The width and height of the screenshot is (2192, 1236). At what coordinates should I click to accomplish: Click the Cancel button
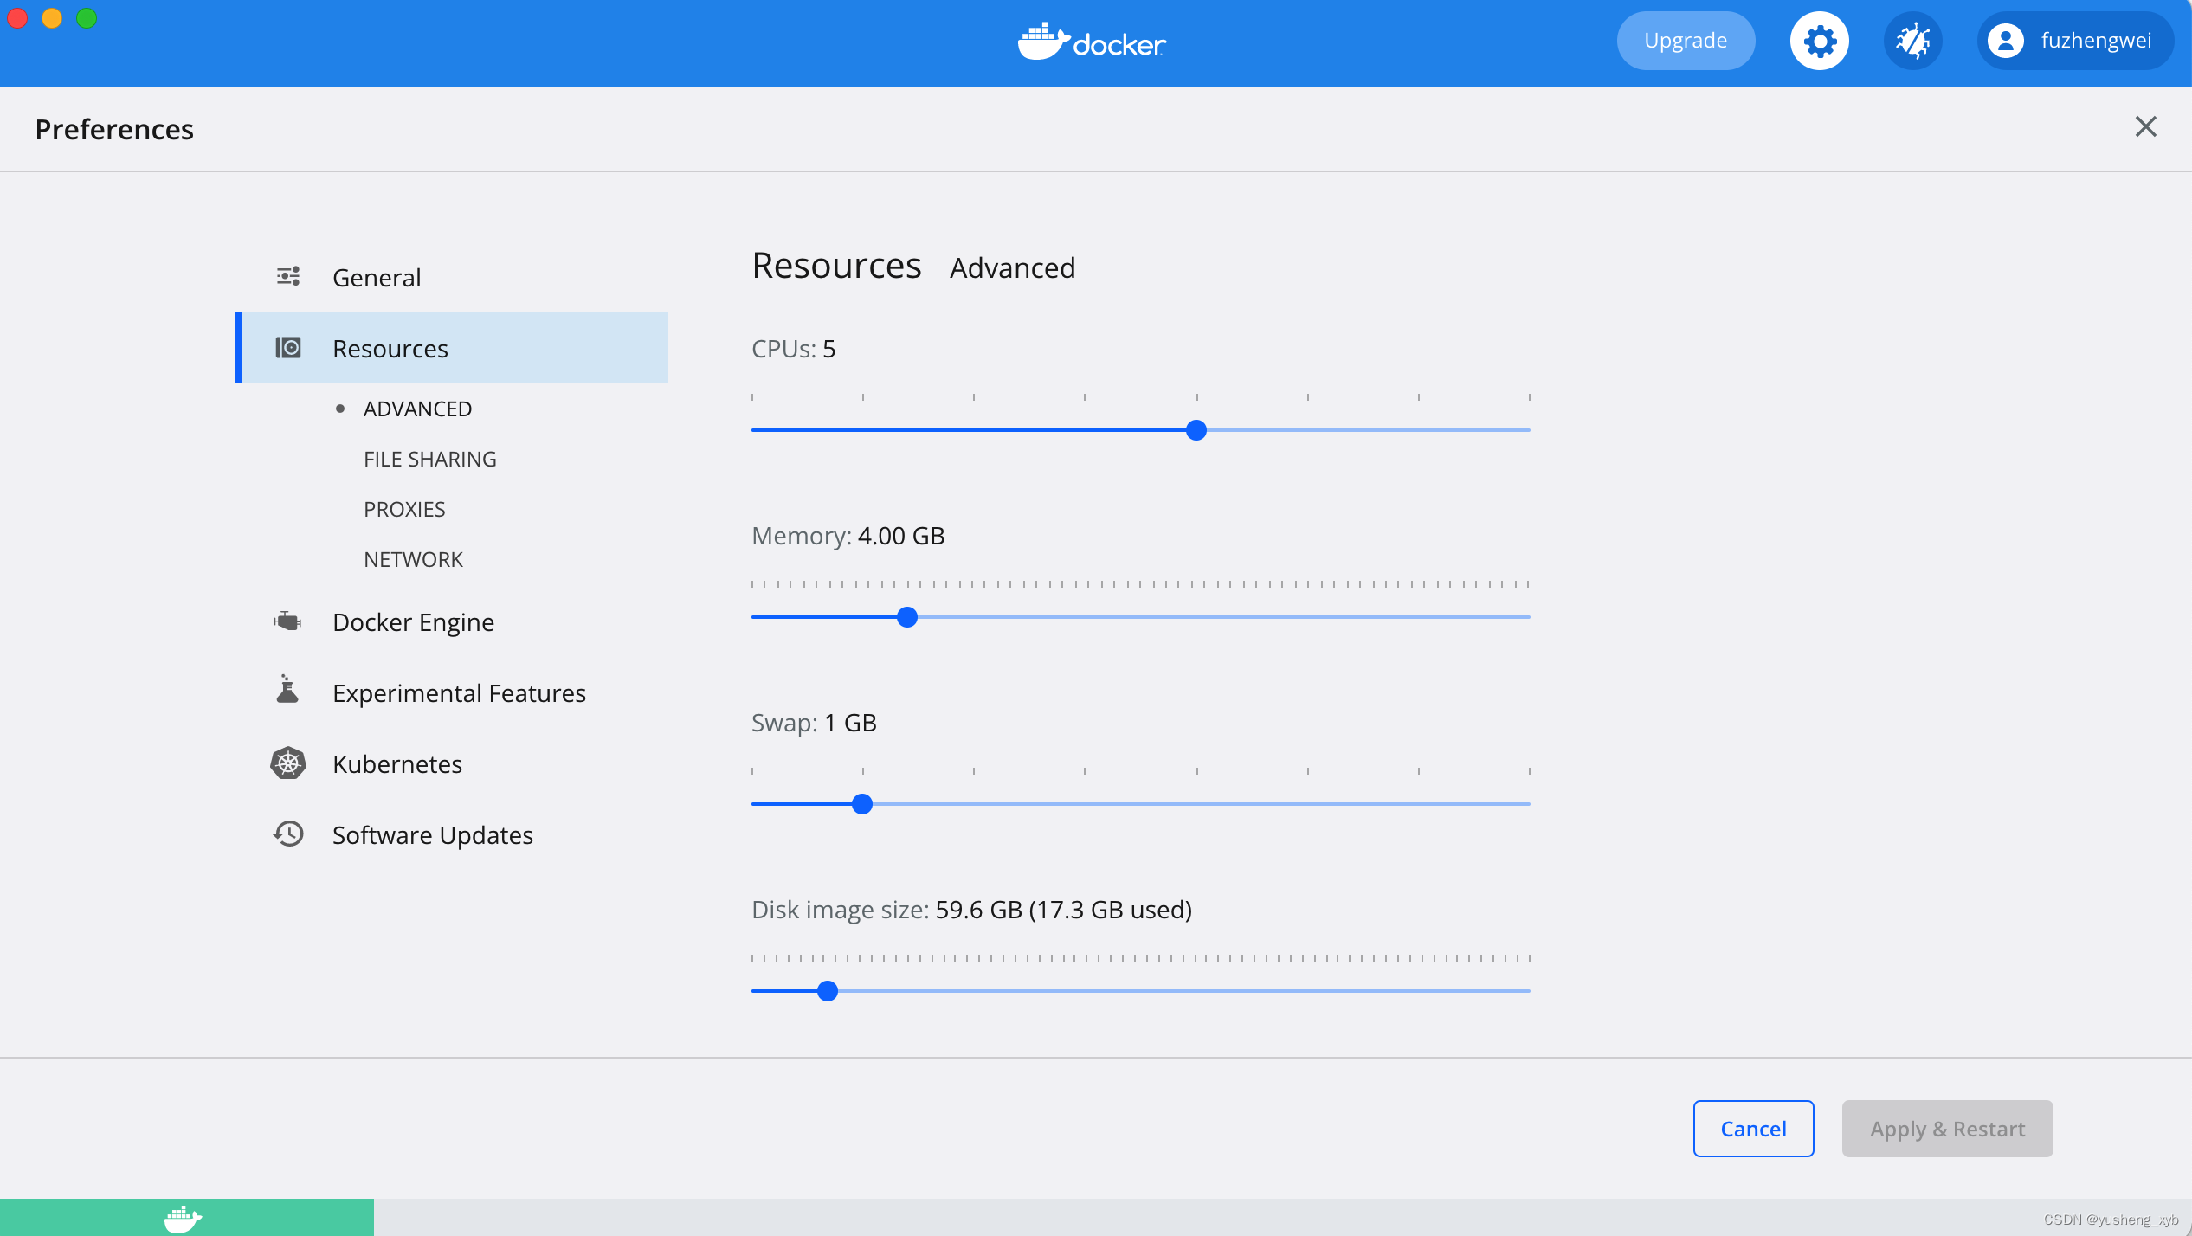click(x=1753, y=1129)
